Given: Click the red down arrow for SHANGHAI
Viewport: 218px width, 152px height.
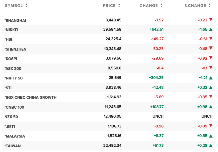Looking at the screenshot, I should [x=211, y=19].
